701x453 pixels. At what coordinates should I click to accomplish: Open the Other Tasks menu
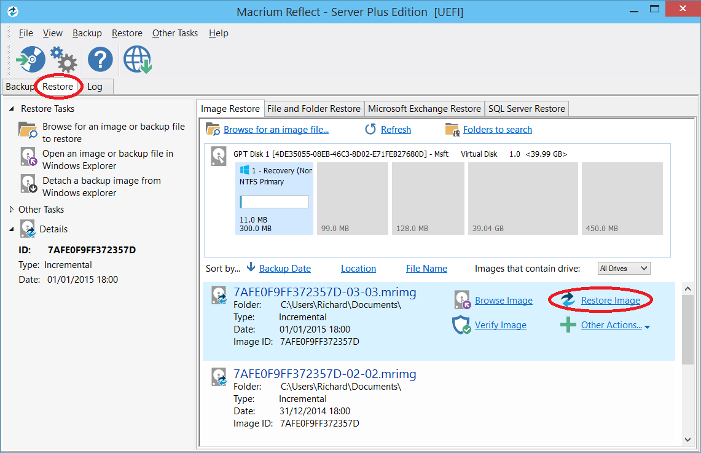pyautogui.click(x=175, y=33)
